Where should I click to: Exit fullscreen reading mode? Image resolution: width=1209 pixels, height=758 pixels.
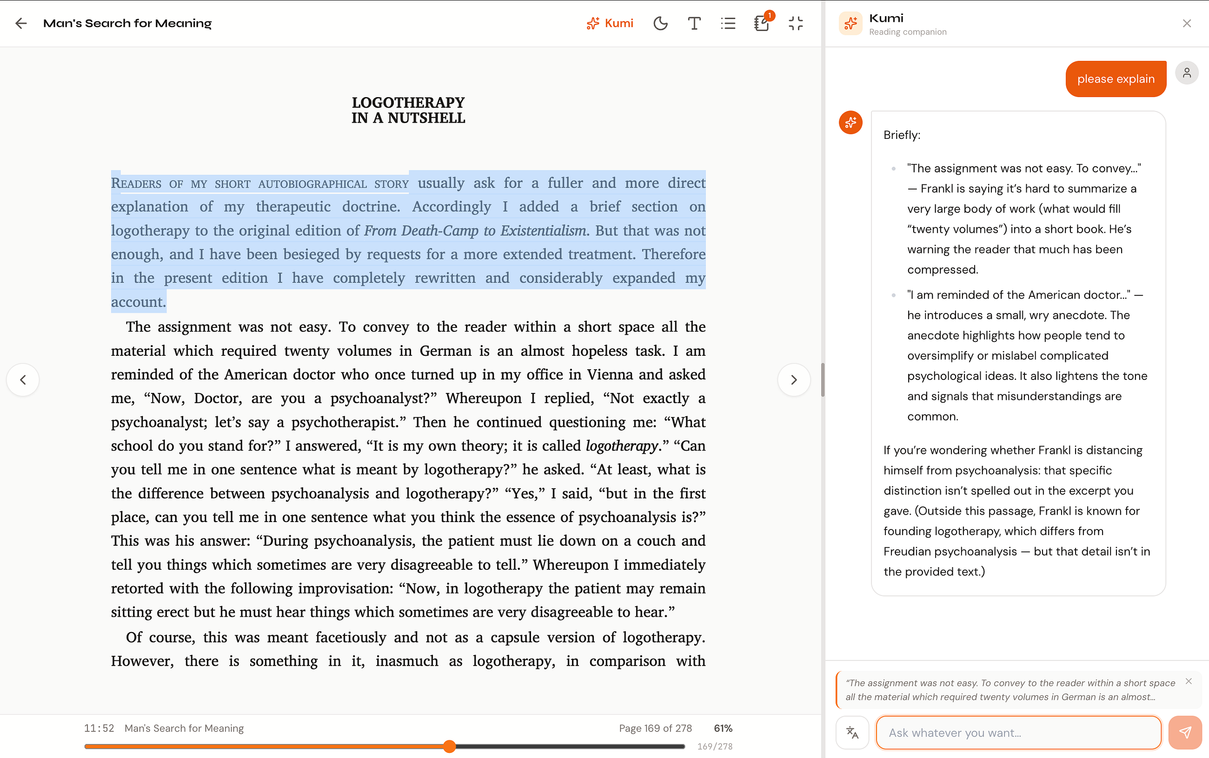(x=796, y=23)
